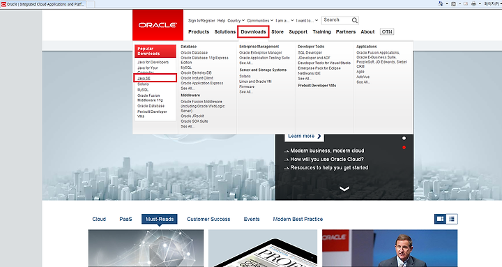This screenshot has width=502, height=267.
Task: Open the 'I want to...' dropdown
Action: [x=307, y=20]
